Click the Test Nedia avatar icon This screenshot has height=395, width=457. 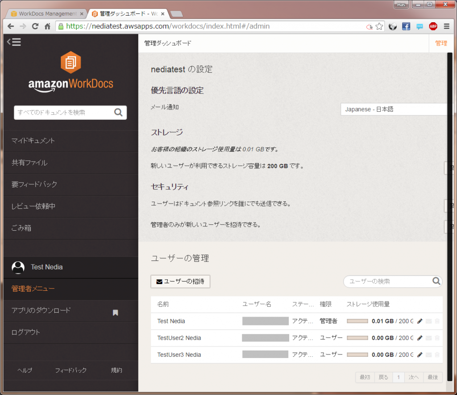[x=18, y=267]
